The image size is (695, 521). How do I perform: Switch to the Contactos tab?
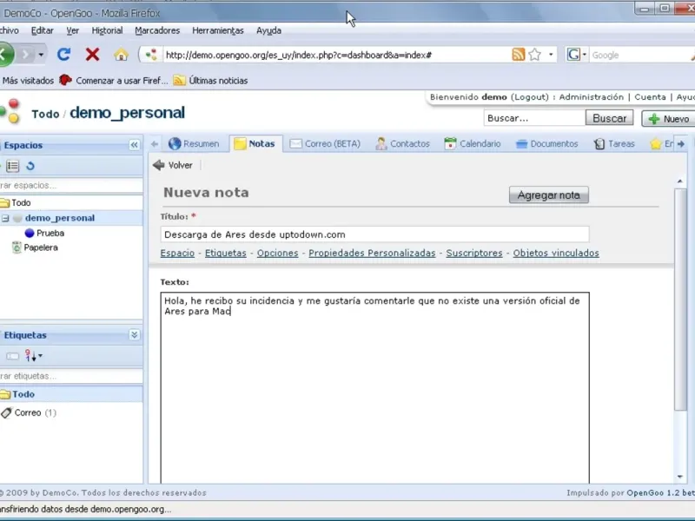[x=402, y=143]
